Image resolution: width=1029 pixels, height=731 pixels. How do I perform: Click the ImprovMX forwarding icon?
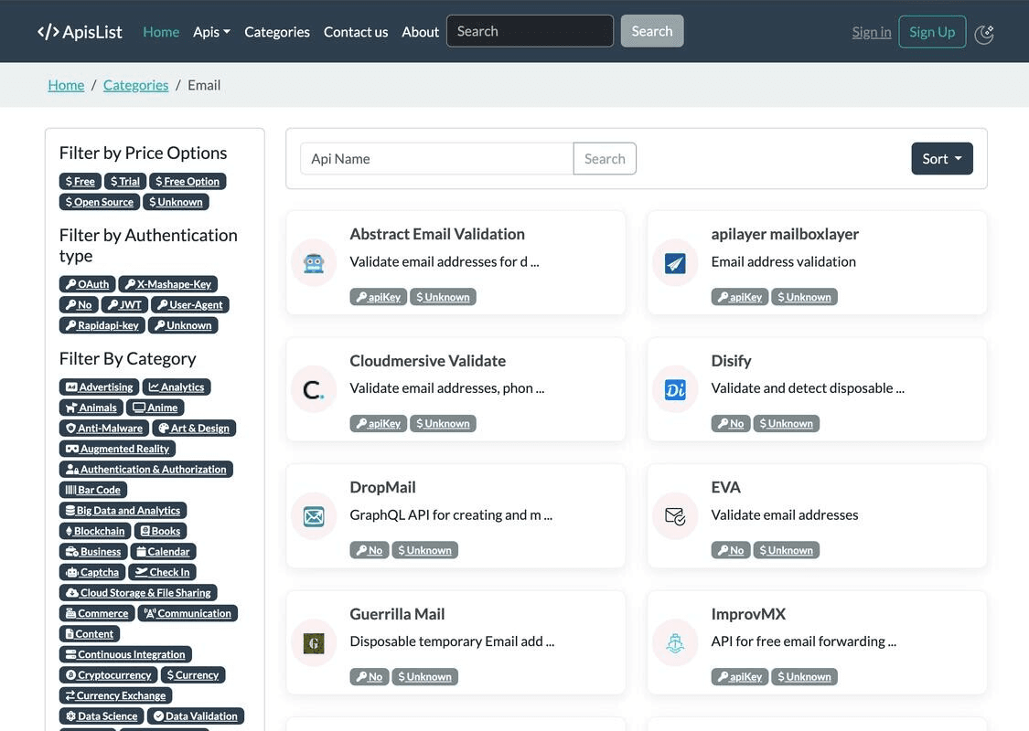click(674, 642)
